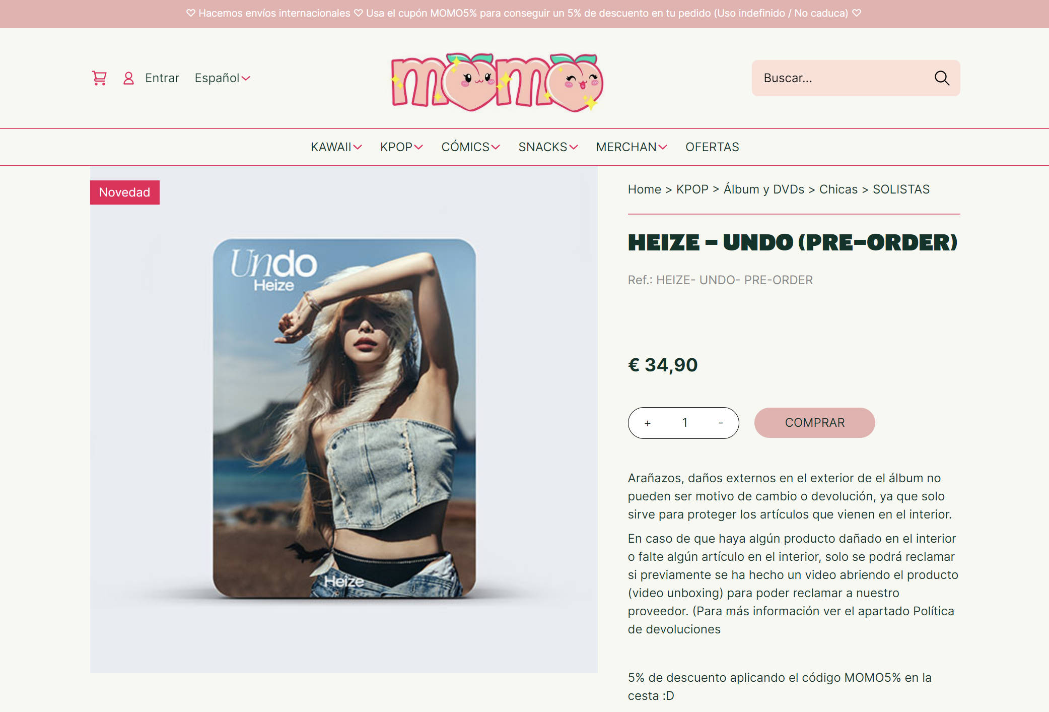Click the Momo peach logo
The width and height of the screenshot is (1049, 712).
(498, 82)
